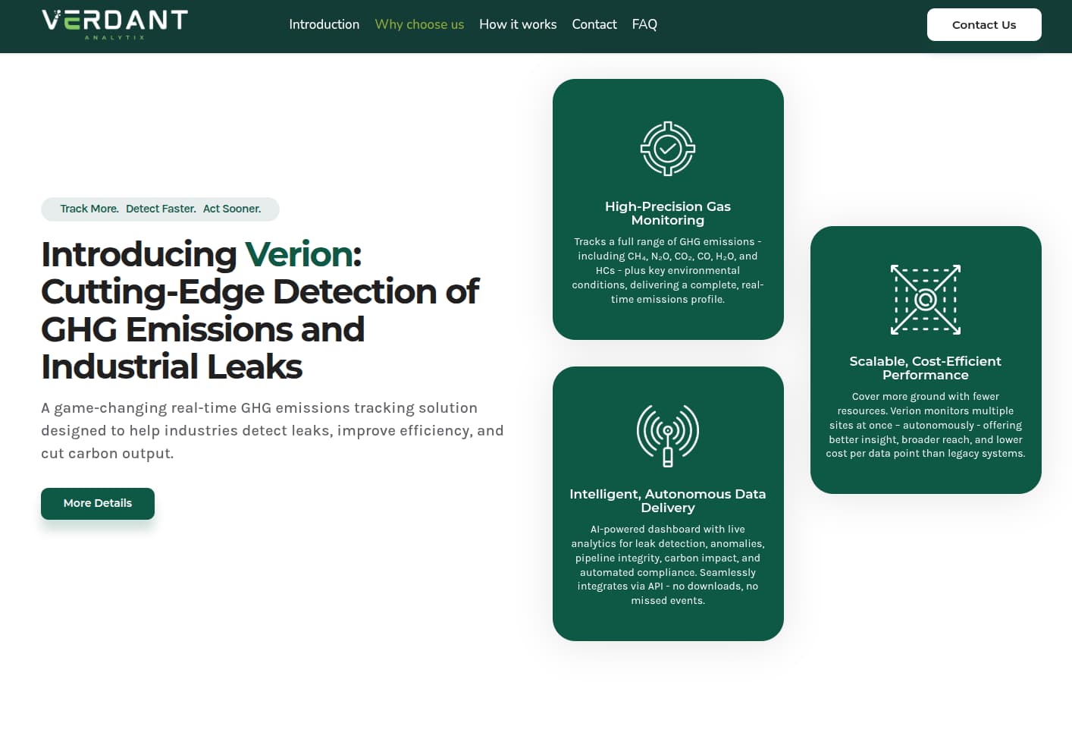This screenshot has width=1072, height=739.
Task: Click the 'AI-powered dashboard with live' description
Action: tap(668, 565)
